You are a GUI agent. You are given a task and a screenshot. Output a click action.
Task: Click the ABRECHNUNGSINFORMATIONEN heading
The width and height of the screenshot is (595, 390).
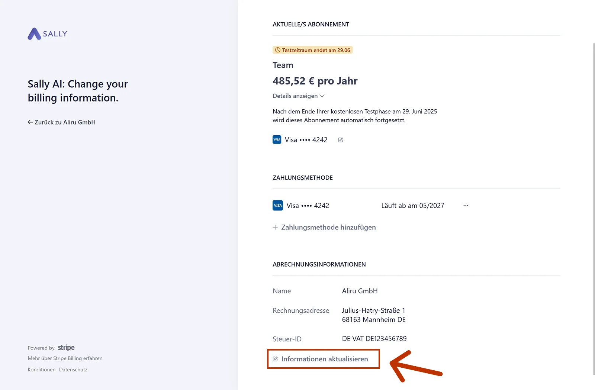(319, 264)
